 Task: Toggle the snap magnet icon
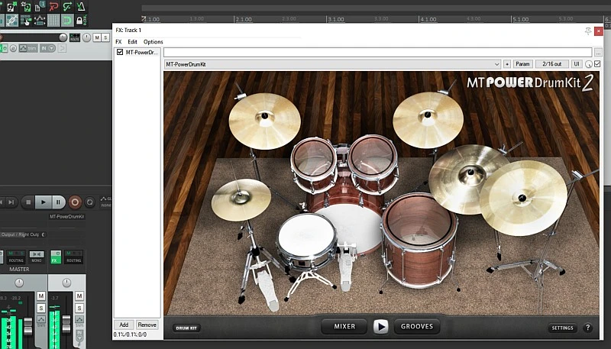[x=67, y=21]
